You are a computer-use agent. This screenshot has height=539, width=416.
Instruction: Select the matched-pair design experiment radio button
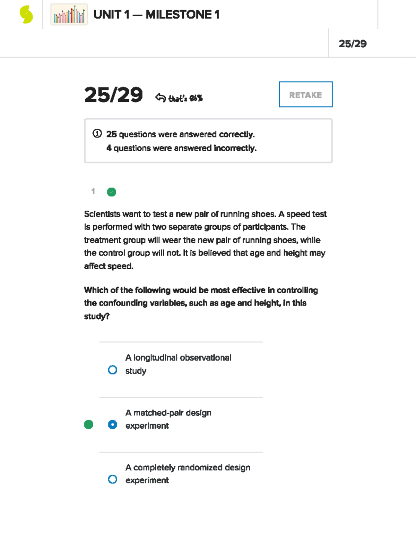(x=113, y=424)
